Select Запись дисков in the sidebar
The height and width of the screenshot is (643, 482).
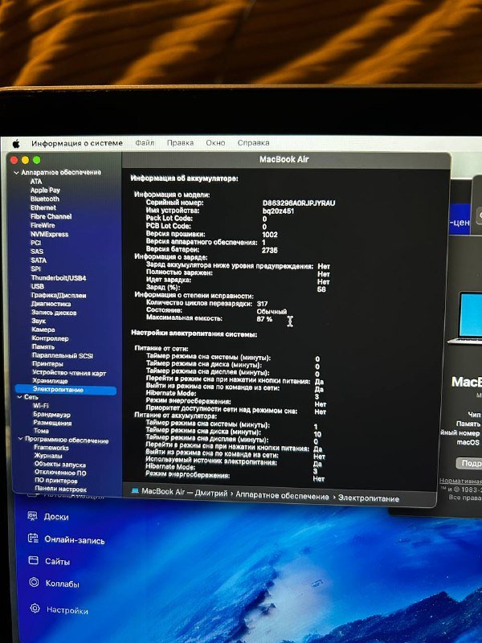coord(54,313)
